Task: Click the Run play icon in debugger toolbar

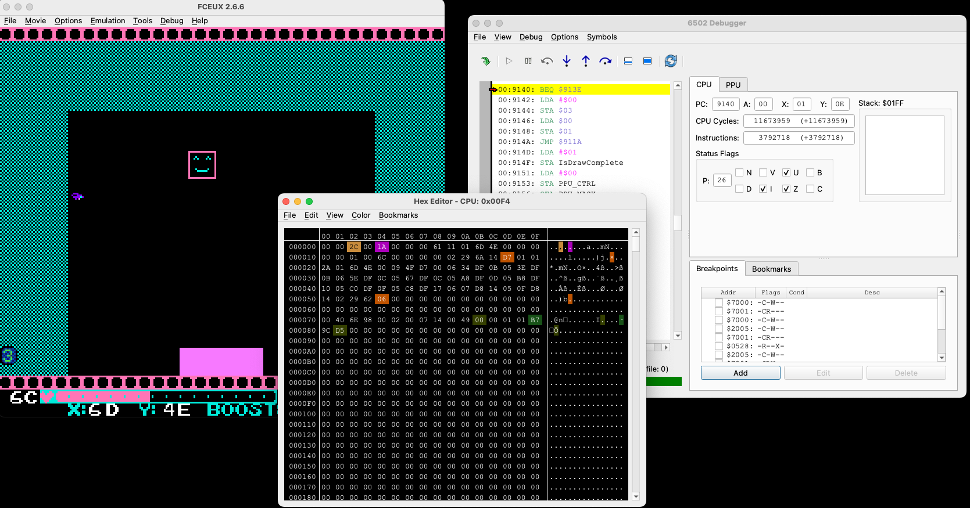Action: coord(509,61)
